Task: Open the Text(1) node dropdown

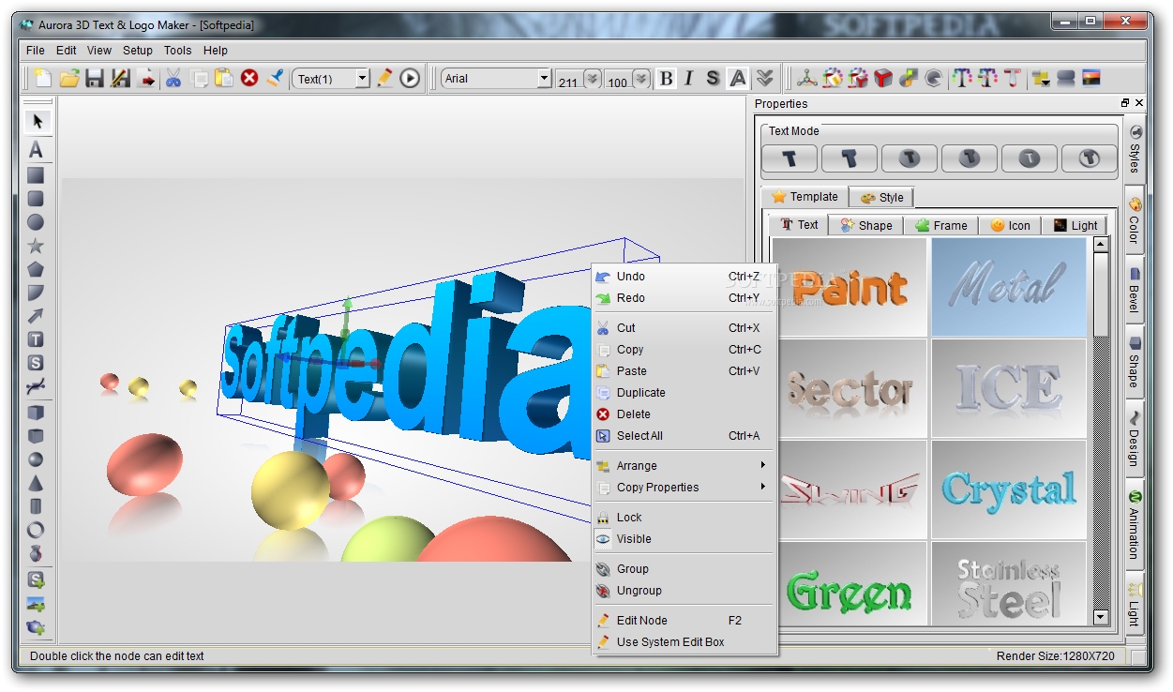Action: coord(363,80)
